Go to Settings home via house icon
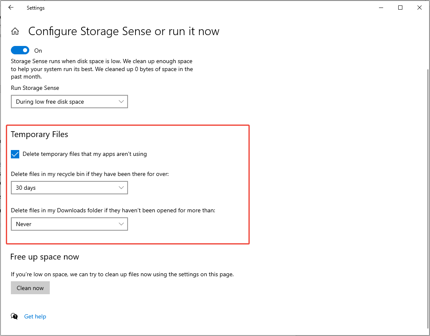This screenshot has width=430, height=336. [15, 31]
